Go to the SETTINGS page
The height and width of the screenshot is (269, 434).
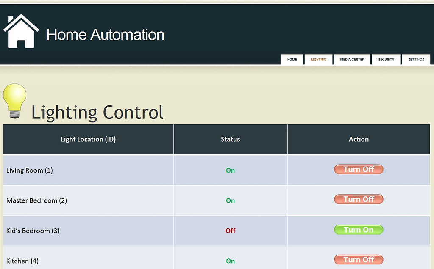(x=416, y=59)
